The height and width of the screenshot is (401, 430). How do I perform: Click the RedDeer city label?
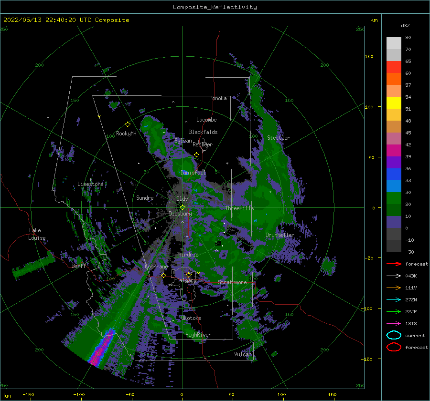(203, 144)
